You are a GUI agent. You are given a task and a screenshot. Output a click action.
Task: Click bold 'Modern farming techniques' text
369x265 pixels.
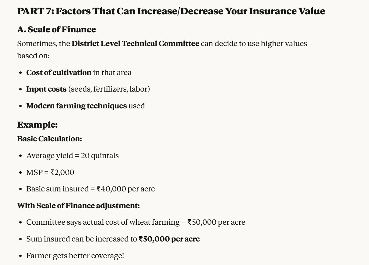(76, 106)
